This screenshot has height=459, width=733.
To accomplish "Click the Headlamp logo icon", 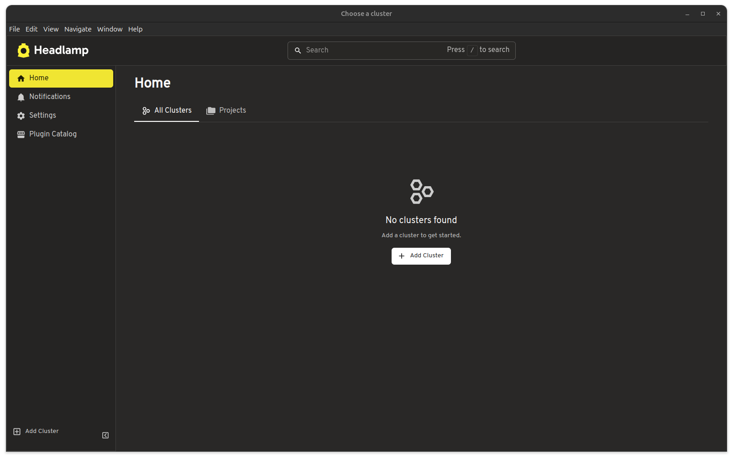I will [x=23, y=50].
